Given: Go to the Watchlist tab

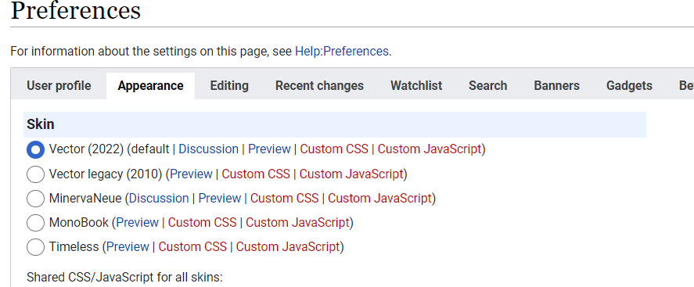Looking at the screenshot, I should pyautogui.click(x=416, y=85).
